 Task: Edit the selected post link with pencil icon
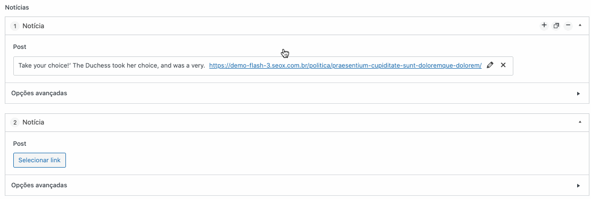489,65
